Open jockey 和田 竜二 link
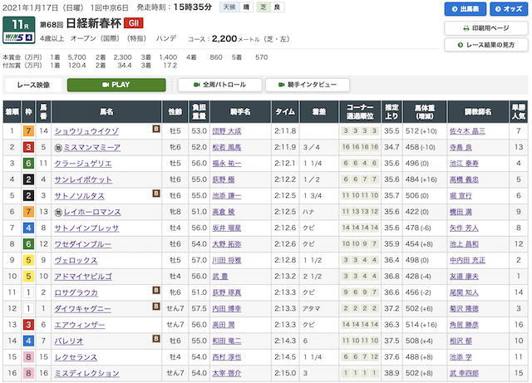The width and height of the screenshot is (532, 383). click(x=227, y=341)
